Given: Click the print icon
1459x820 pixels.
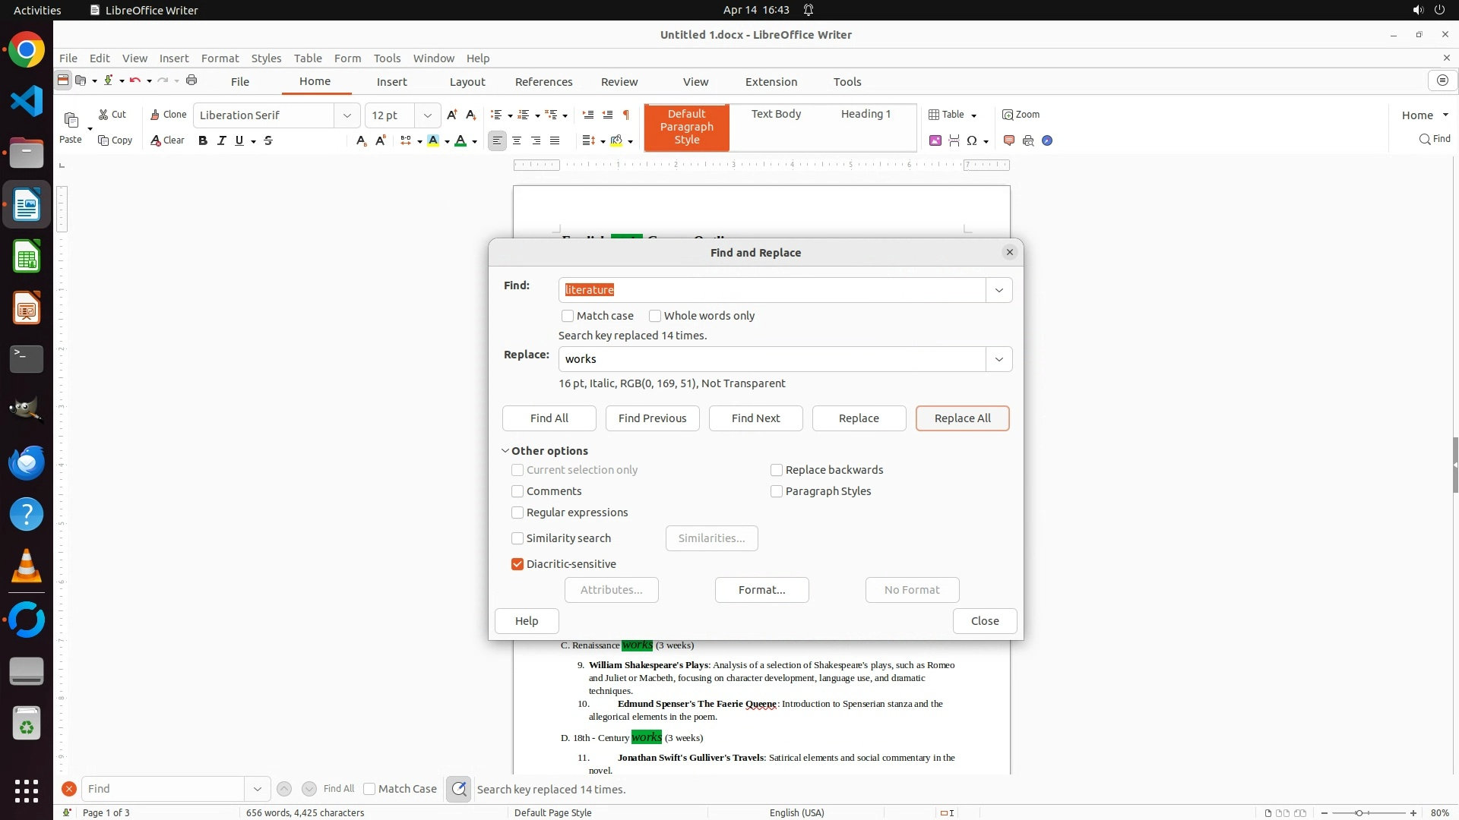Looking at the screenshot, I should [191, 80].
